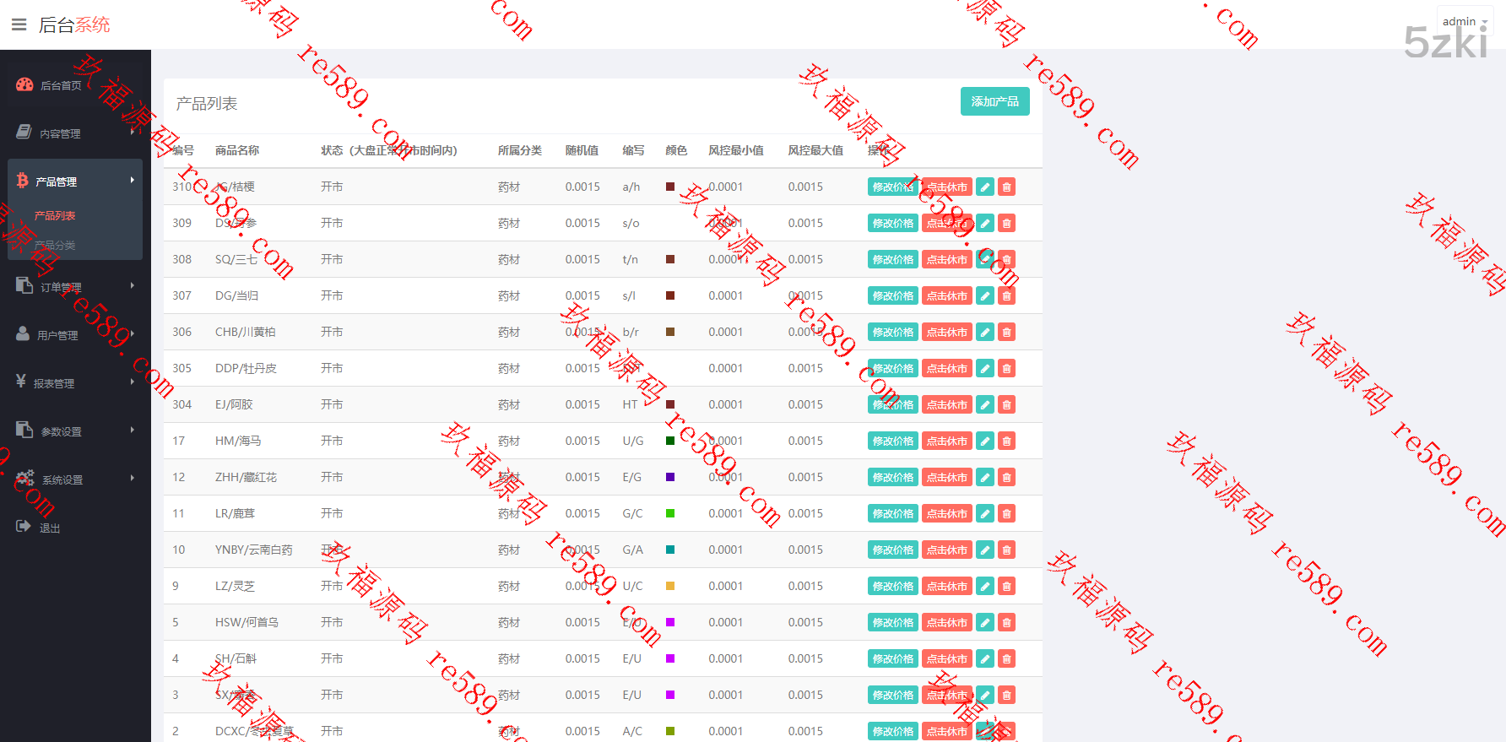Image resolution: width=1506 pixels, height=742 pixels.
Task: Open 产品列表 submenu item
Action: [x=55, y=215]
